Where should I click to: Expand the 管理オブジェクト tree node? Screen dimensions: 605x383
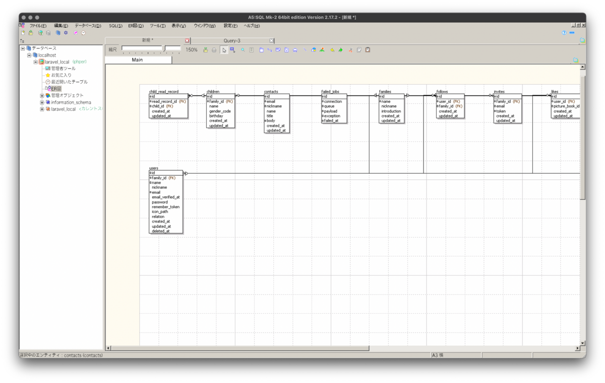pyautogui.click(x=42, y=95)
